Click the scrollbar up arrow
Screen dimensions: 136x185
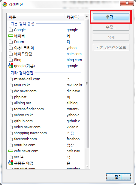click(87, 16)
